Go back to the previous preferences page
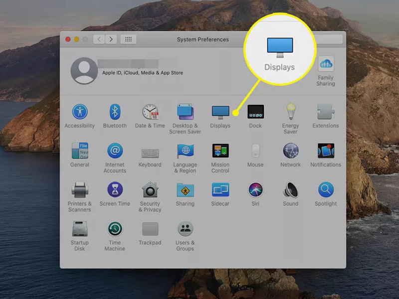The image size is (399, 299). 98,39
